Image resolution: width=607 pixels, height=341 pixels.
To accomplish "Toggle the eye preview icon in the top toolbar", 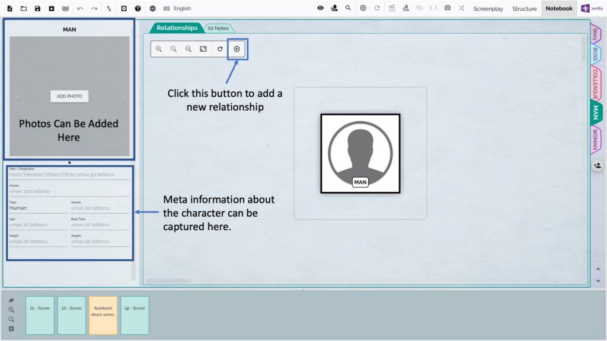I will (321, 8).
